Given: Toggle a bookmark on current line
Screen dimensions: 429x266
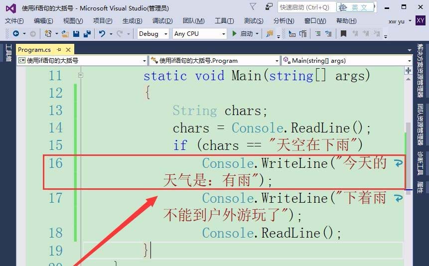Looking at the screenshot, I should pos(343,34).
